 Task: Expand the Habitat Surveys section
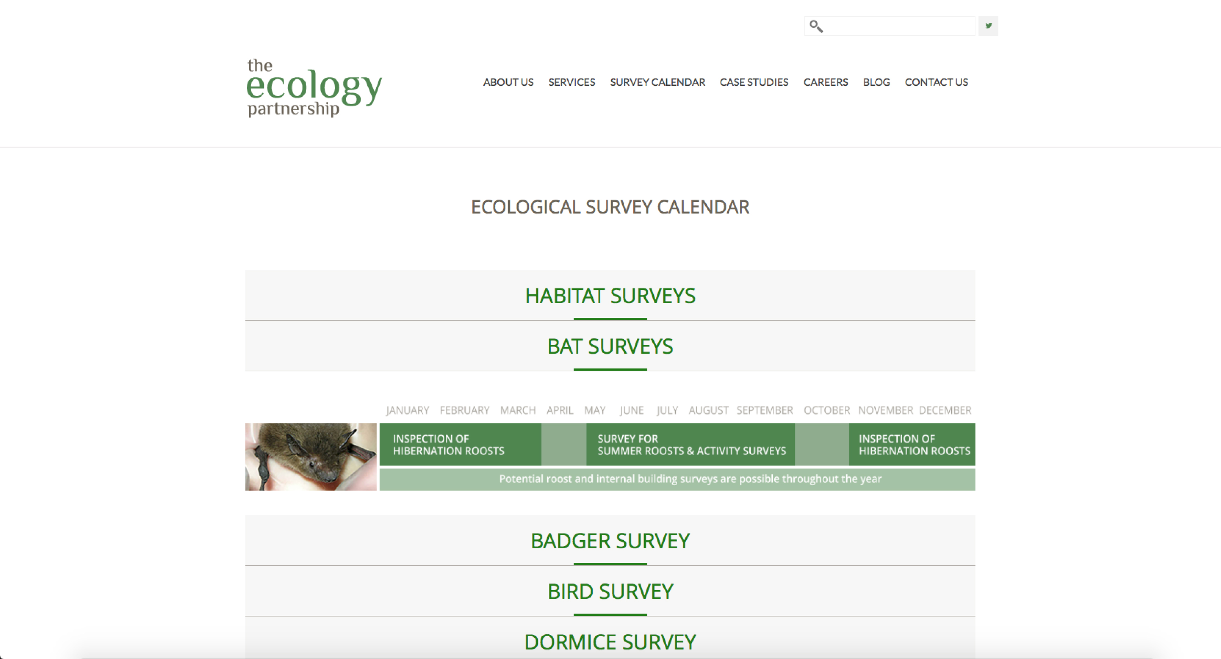[610, 295]
